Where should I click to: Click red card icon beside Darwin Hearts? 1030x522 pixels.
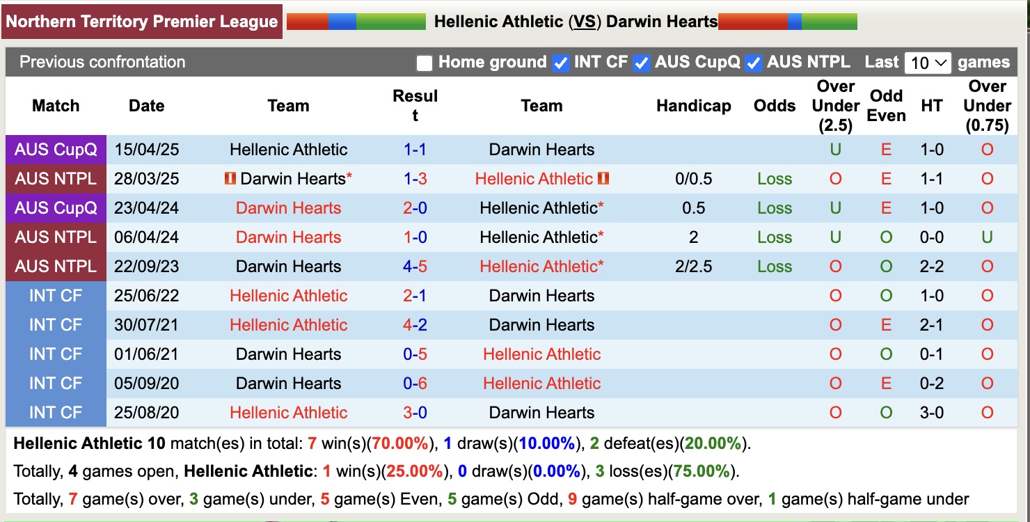(230, 179)
